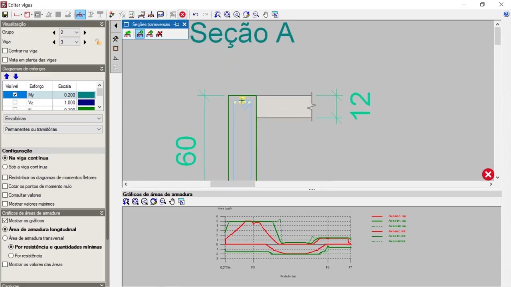Click the highlighted blue beam tool icon
The width and height of the screenshot is (511, 287).
pyautogui.click(x=80, y=14)
